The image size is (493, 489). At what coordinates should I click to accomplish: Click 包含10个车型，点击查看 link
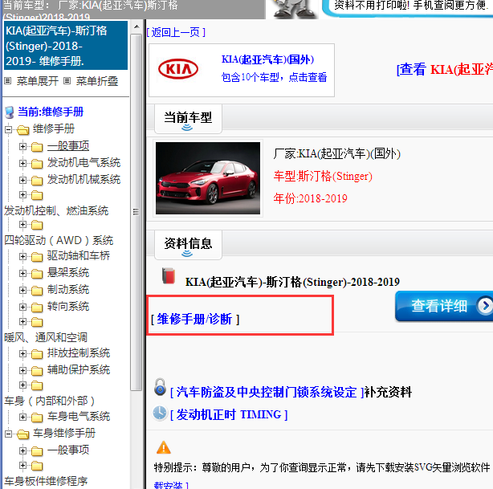274,77
